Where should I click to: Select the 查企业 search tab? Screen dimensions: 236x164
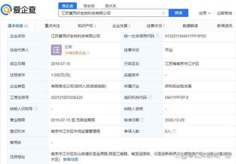(x=68, y=6)
